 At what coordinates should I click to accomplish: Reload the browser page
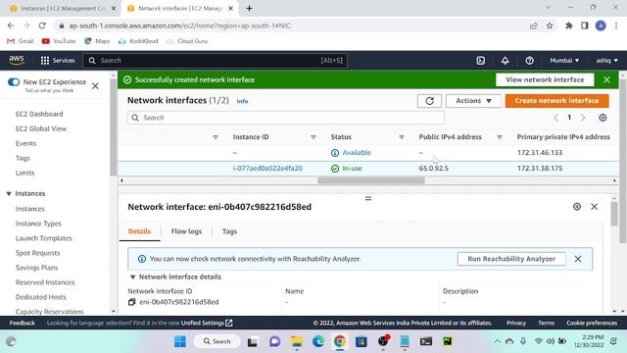42,25
